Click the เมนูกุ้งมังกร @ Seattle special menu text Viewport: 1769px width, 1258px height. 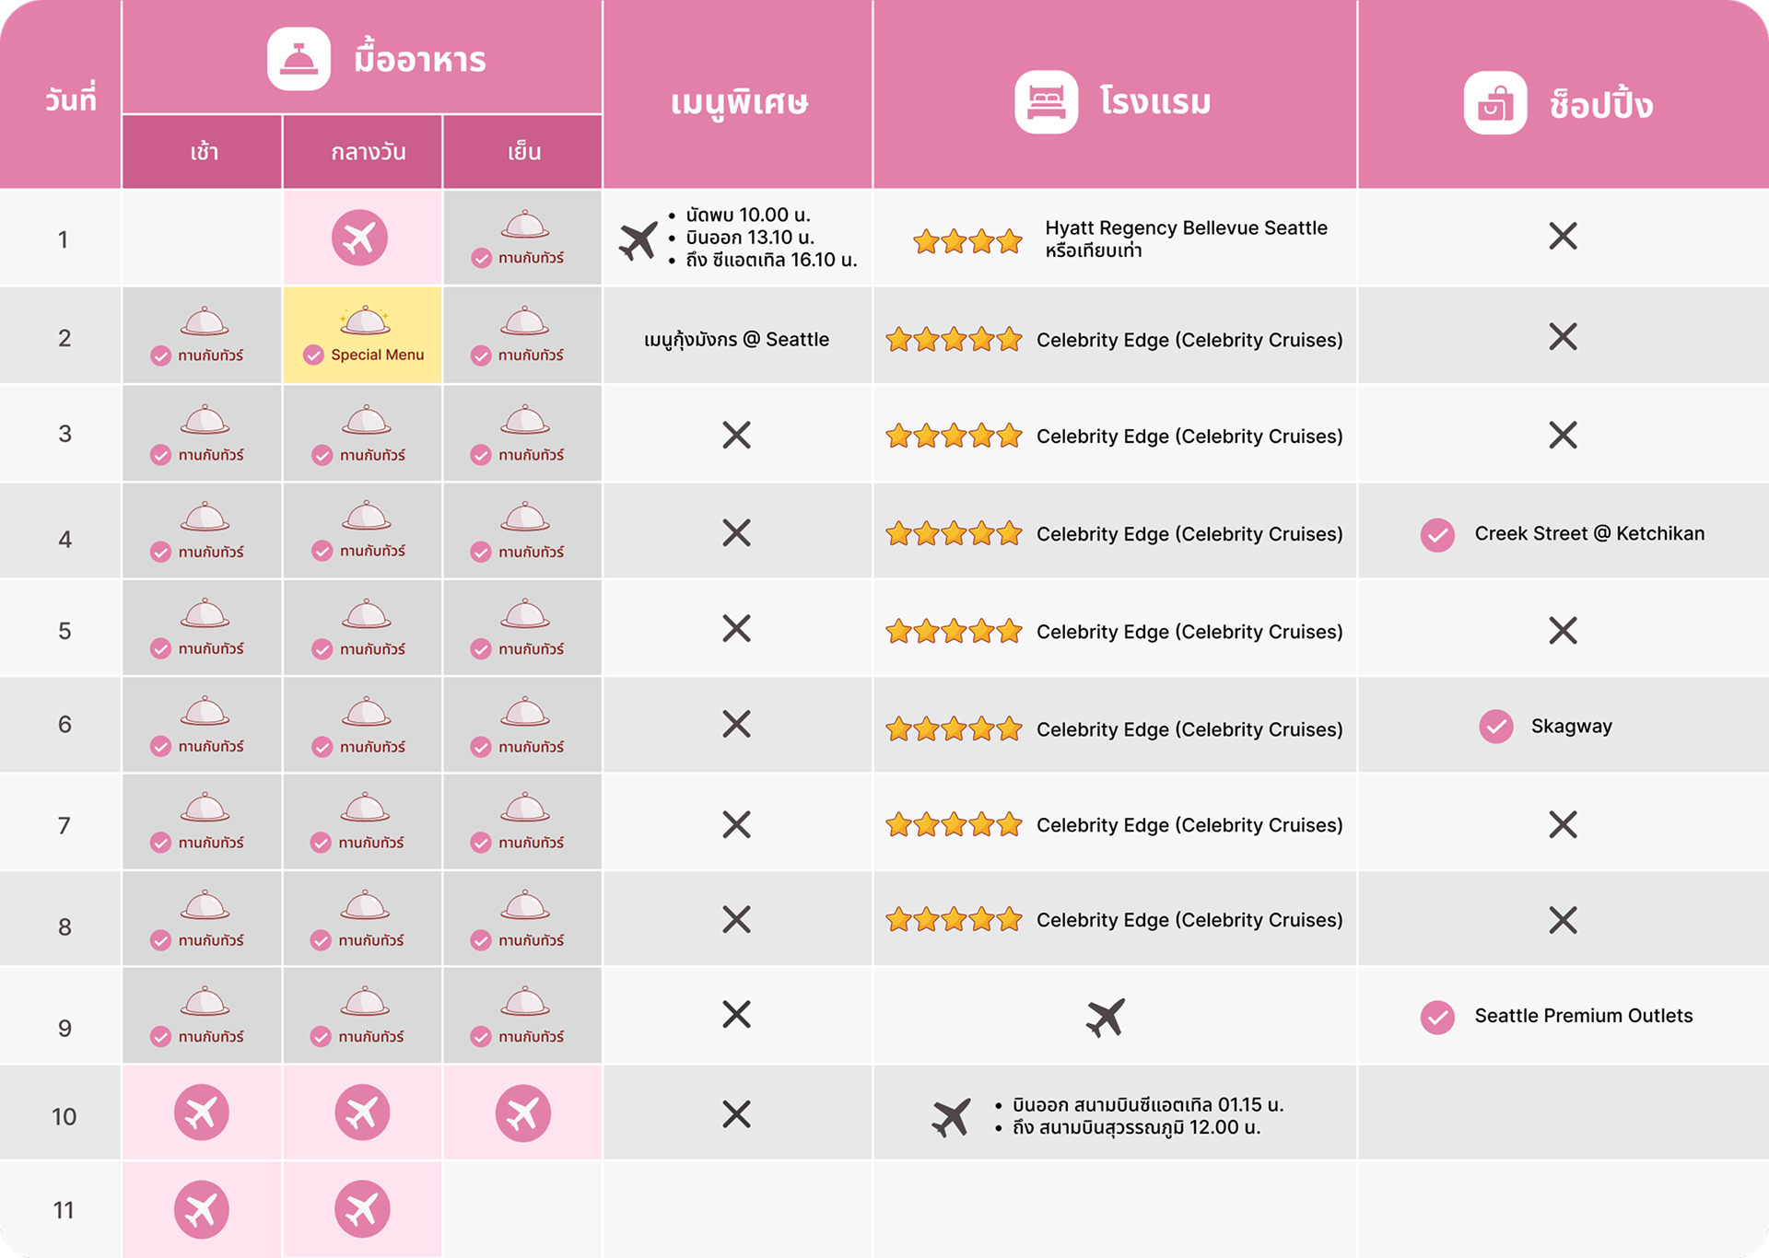(x=736, y=340)
